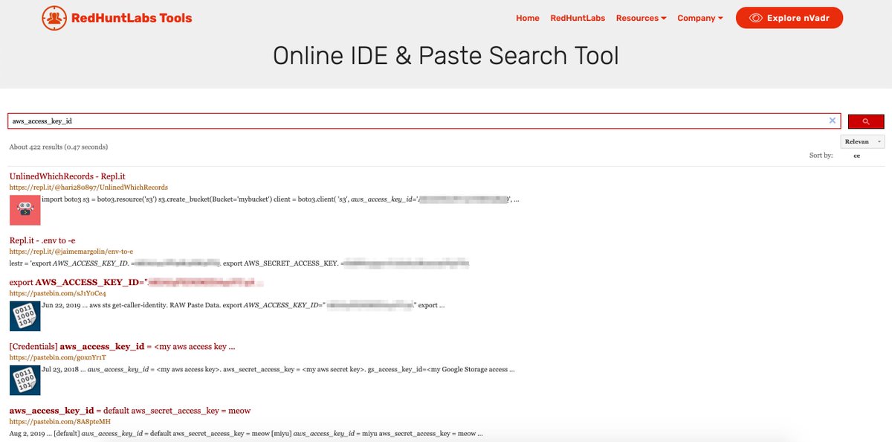Open the 'Repl.it - .env to -e' result

[x=42, y=240]
